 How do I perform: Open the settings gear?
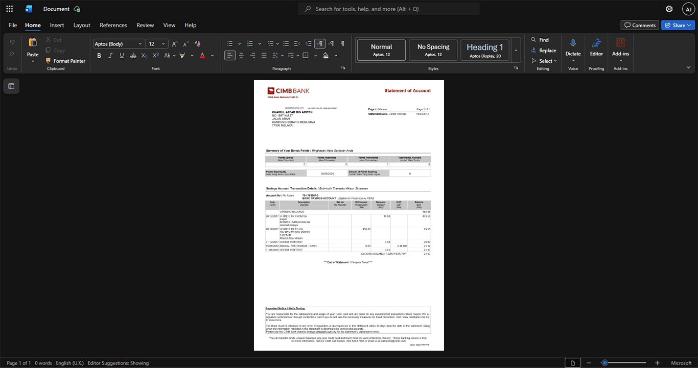669,9
